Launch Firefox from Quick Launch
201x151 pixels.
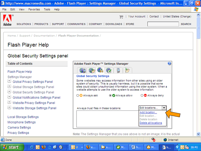[x=43, y=147]
